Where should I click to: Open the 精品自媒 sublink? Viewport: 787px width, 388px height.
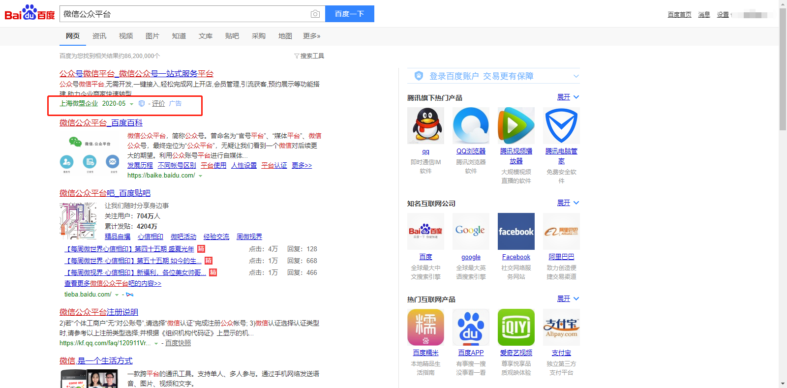(x=118, y=237)
